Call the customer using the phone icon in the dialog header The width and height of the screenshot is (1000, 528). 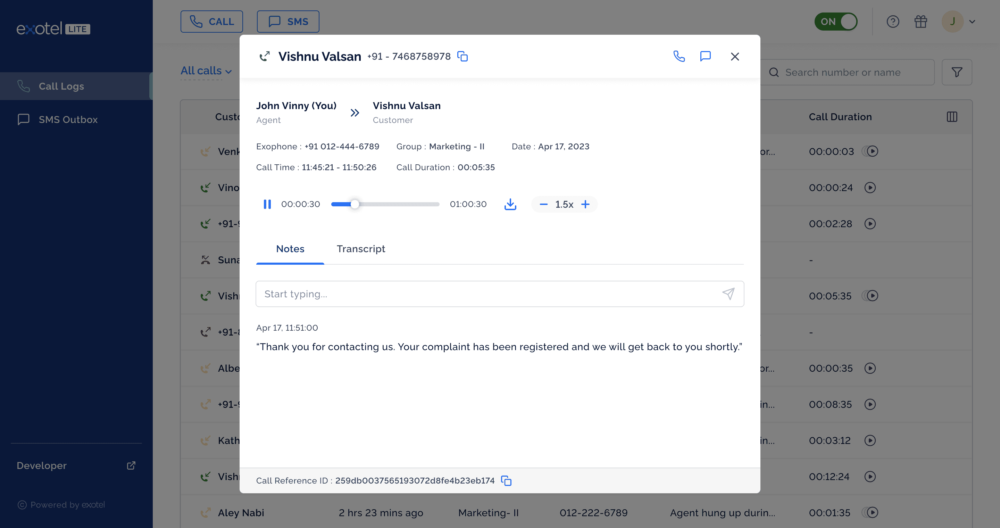[678, 56]
